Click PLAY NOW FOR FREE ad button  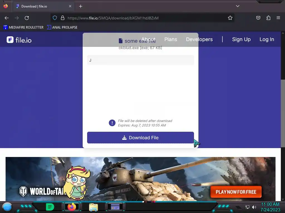(236, 192)
